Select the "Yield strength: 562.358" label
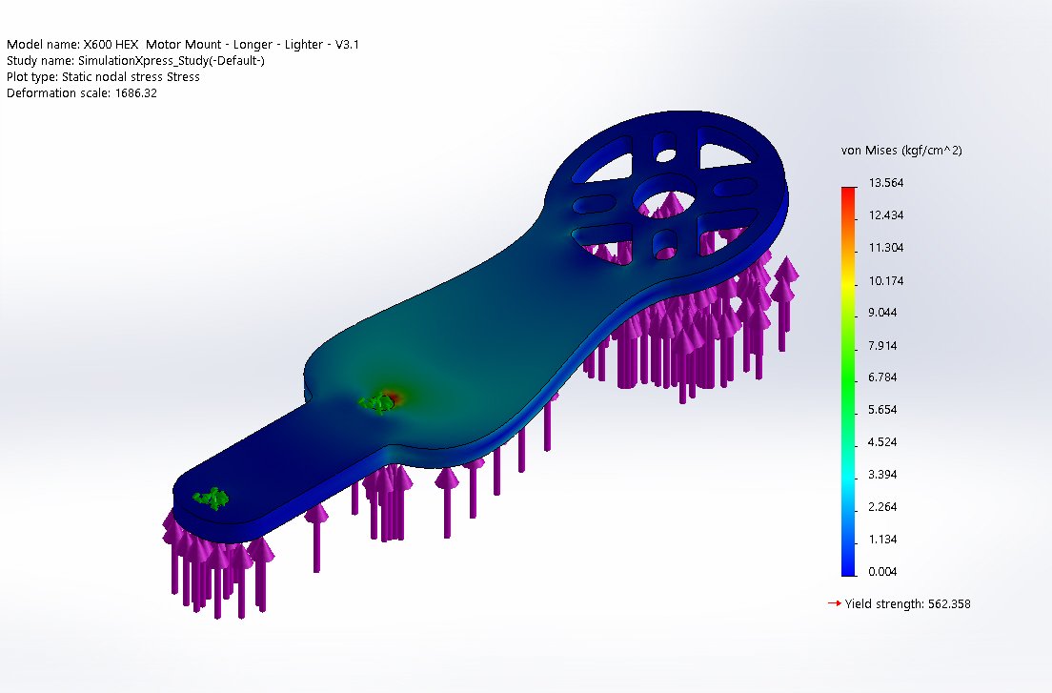 tap(907, 603)
